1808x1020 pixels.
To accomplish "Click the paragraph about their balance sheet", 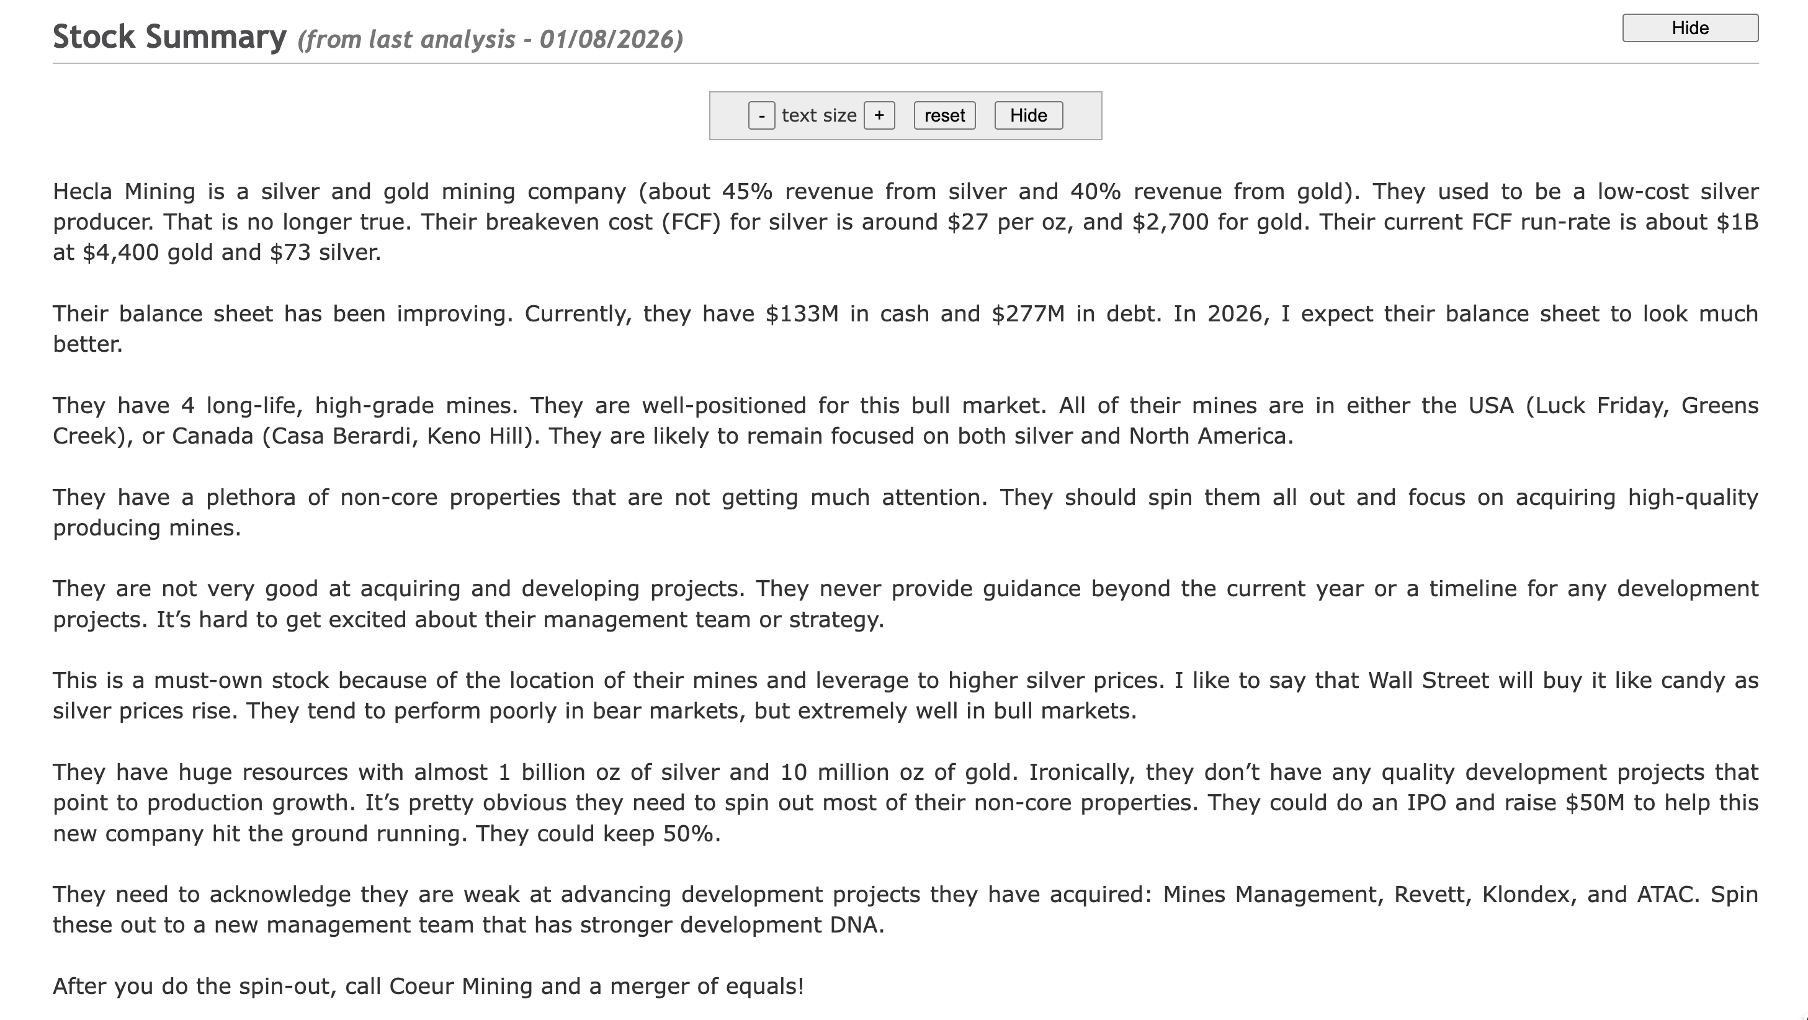I will click(x=904, y=329).
